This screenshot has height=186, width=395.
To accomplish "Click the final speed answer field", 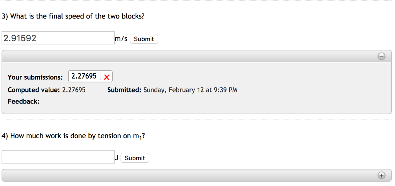I will click(58, 38).
